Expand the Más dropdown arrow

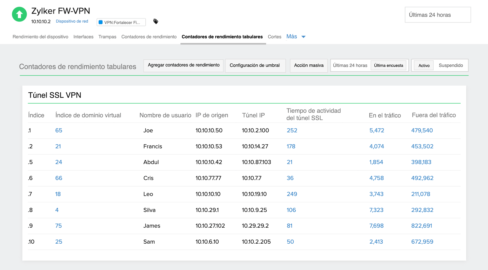tap(303, 37)
